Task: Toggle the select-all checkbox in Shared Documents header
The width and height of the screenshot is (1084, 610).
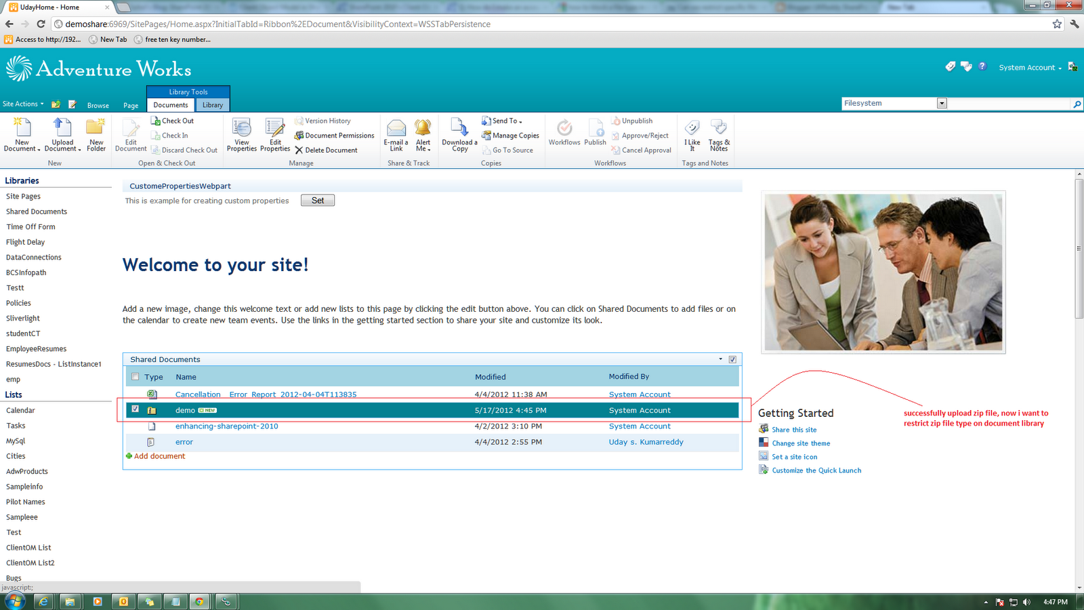Action: click(135, 377)
